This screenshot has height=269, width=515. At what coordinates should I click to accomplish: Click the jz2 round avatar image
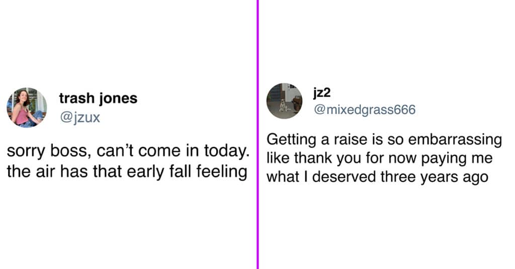[x=285, y=100]
